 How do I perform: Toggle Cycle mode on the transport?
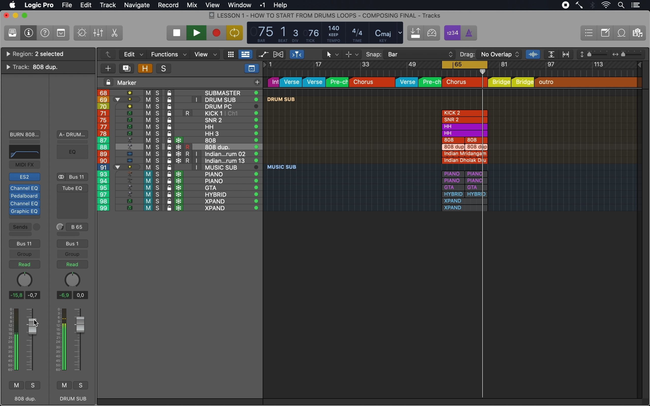(235, 33)
